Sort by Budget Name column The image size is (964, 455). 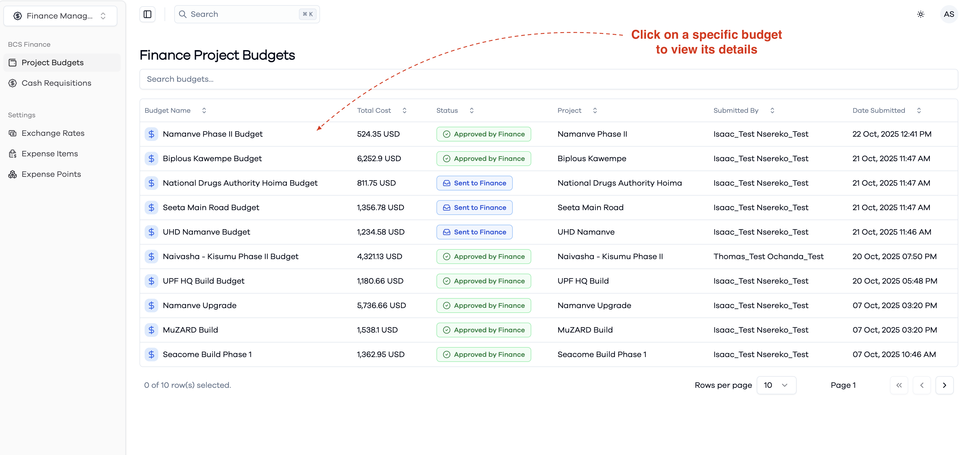pos(175,110)
